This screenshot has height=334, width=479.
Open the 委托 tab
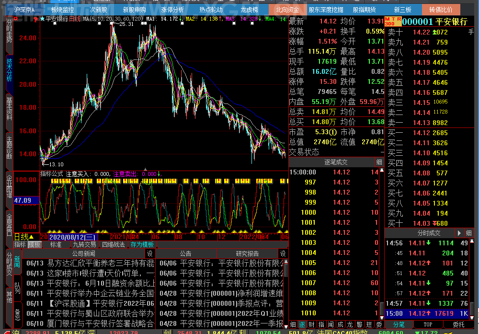[x=458, y=324]
